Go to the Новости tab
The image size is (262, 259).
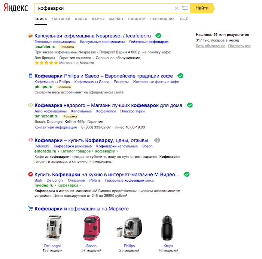point(137,19)
